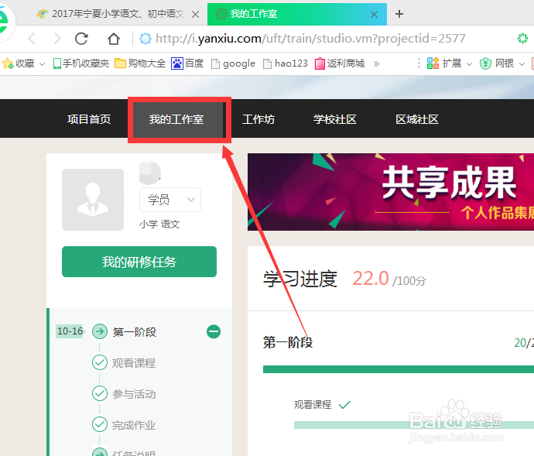Click the 小学 语文 subject label
The image size is (534, 456).
point(159,225)
